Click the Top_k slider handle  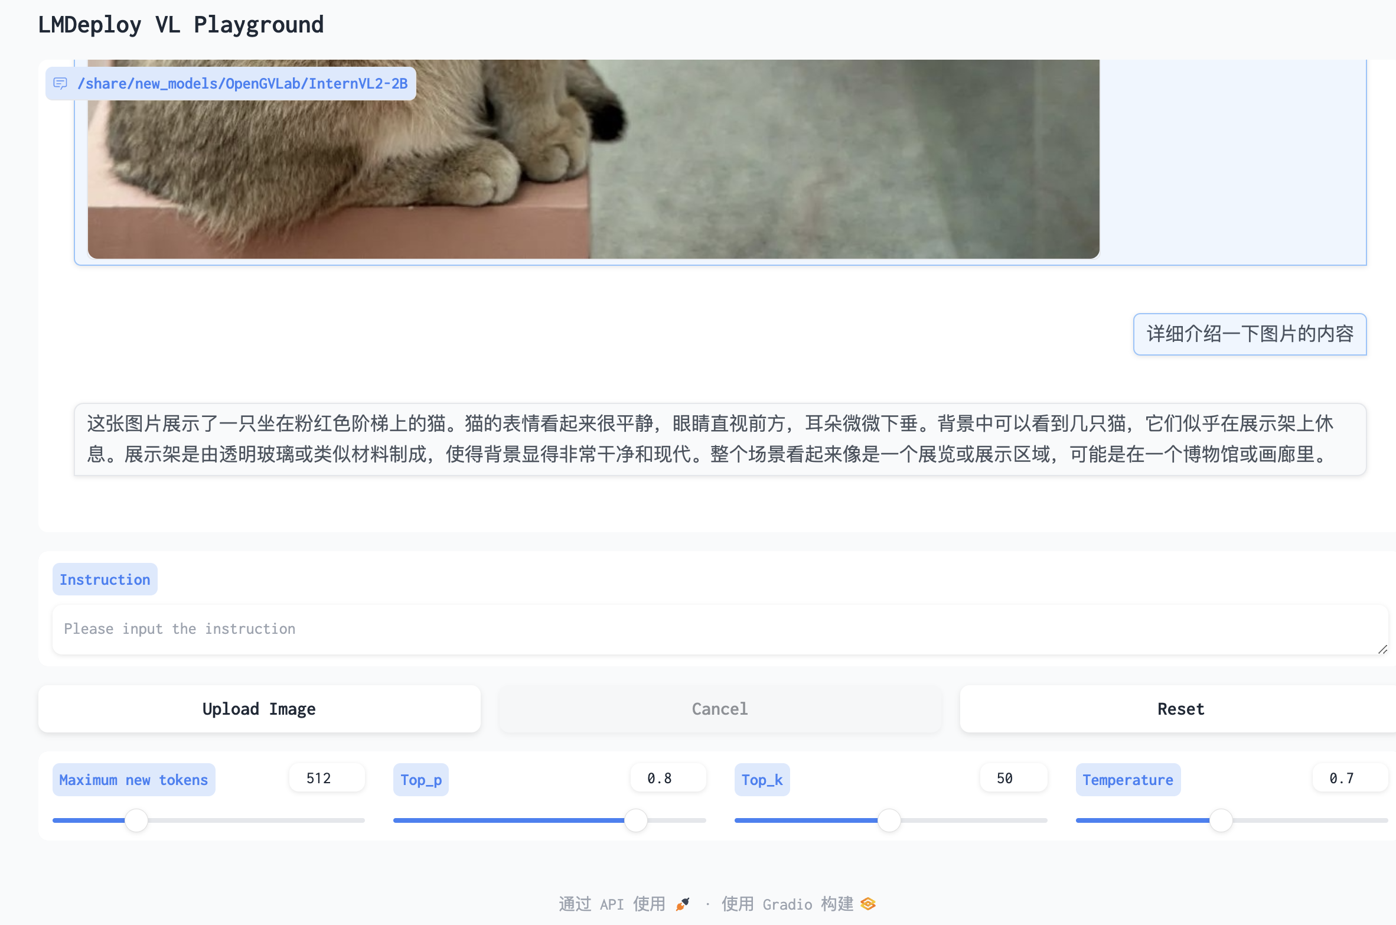(x=889, y=820)
